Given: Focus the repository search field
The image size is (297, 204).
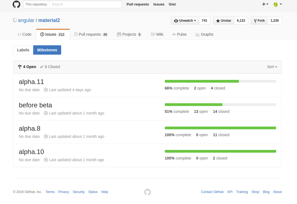Looking at the screenshot, I should tap(86, 4).
